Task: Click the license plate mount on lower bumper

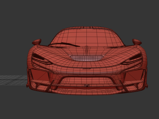Action: point(87,85)
